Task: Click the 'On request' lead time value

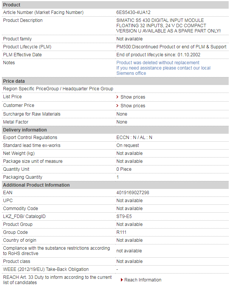Action: pyautogui.click(x=128, y=145)
